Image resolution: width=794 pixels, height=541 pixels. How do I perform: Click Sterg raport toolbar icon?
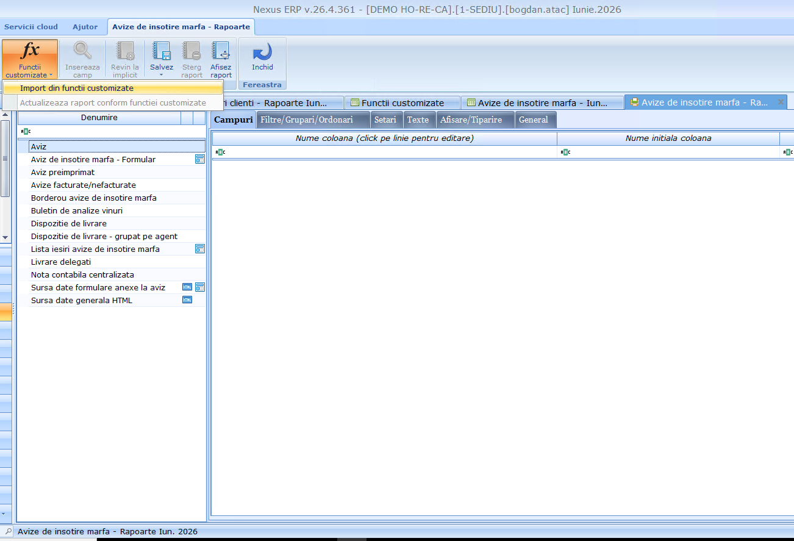point(191,51)
